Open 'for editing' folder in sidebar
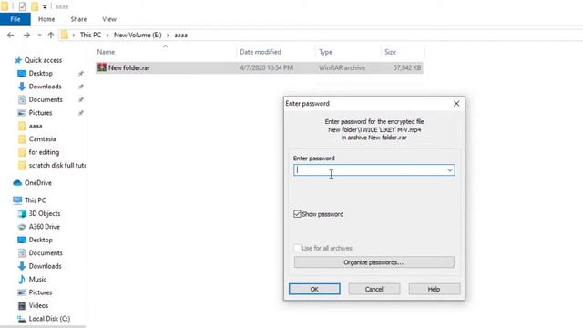583x328 pixels. tap(44, 152)
